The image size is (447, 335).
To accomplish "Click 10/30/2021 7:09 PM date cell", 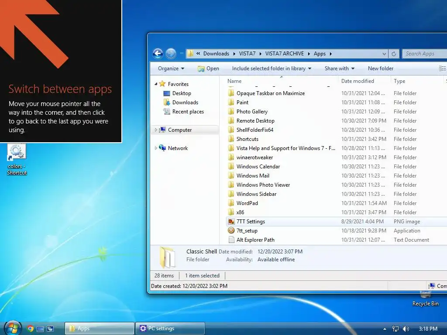I will tap(364, 120).
